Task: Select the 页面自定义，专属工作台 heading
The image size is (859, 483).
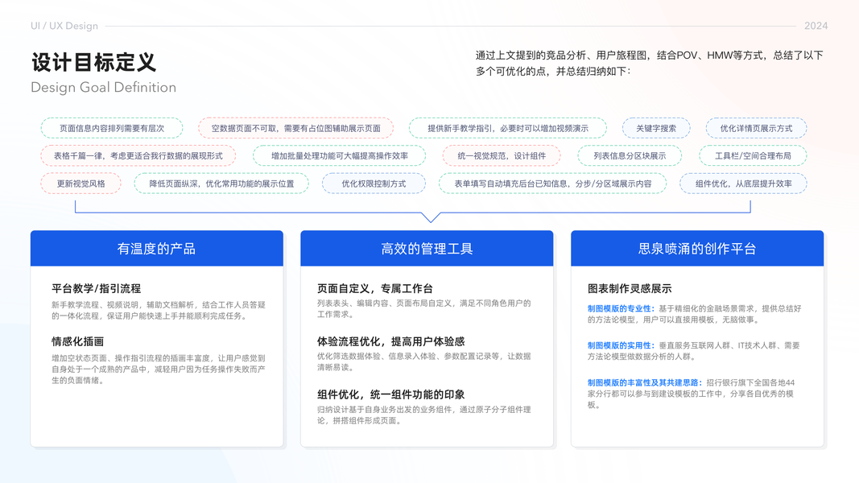Action: [375, 289]
